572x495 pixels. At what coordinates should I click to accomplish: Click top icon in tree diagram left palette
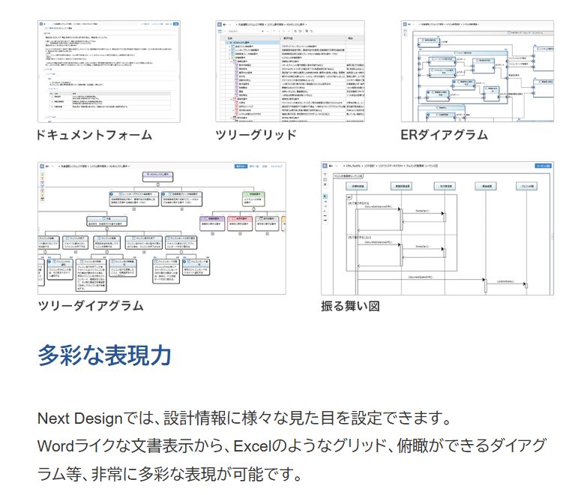[x=42, y=175]
